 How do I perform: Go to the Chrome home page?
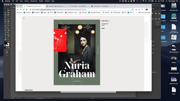click(x=27, y=10)
